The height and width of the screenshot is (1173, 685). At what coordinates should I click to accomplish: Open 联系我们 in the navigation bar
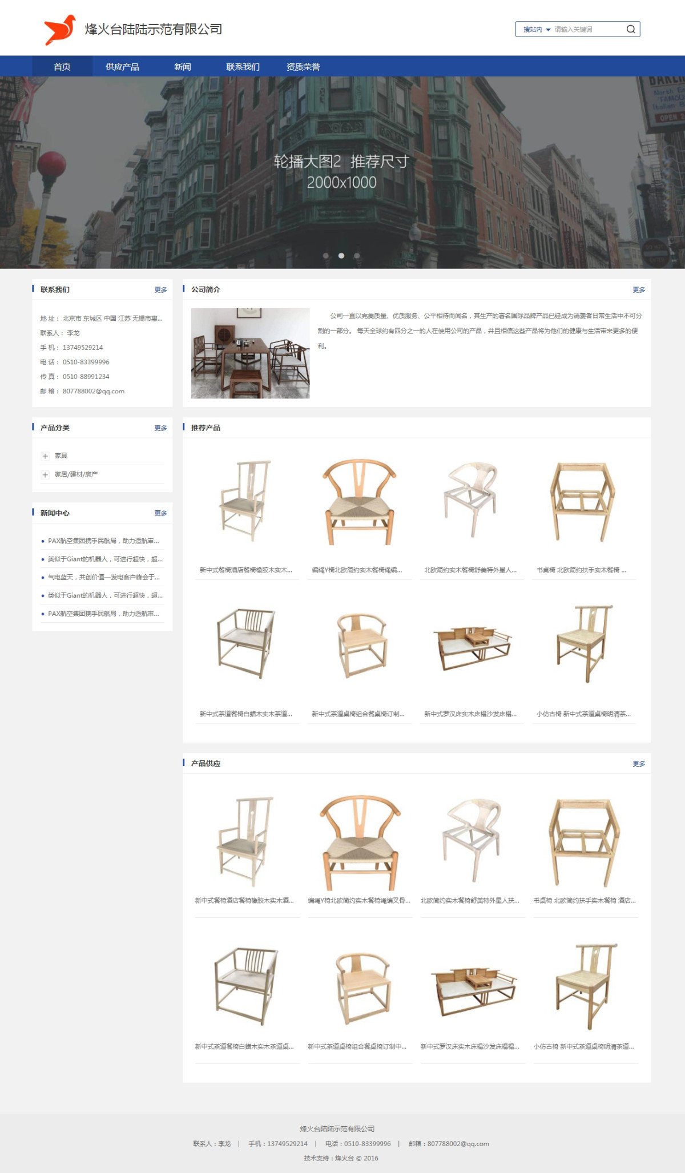[243, 67]
